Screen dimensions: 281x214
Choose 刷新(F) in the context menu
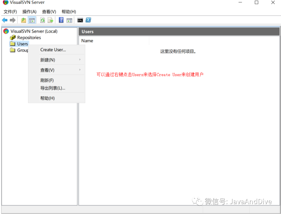57,80
